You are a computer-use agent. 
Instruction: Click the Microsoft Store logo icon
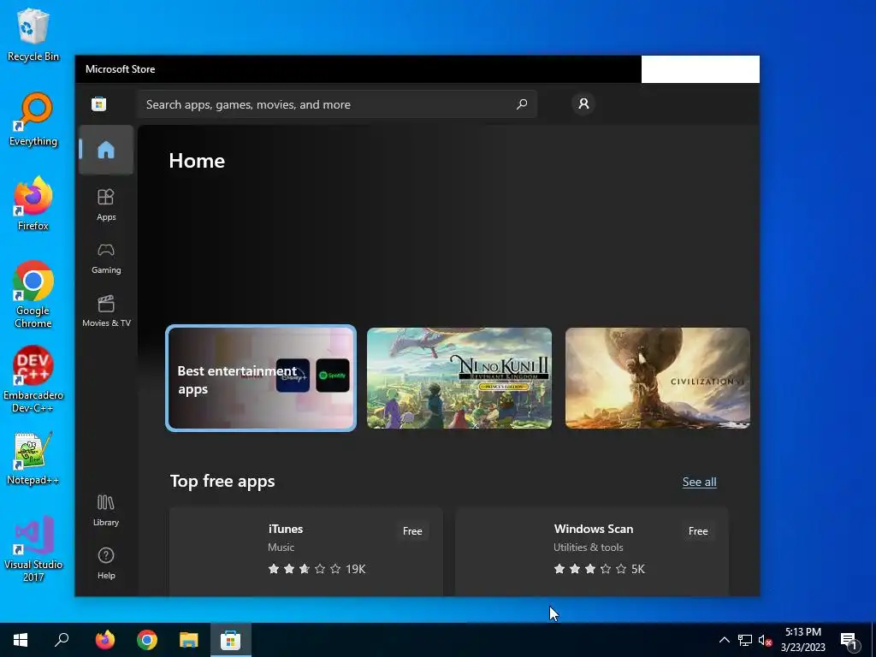(x=99, y=104)
